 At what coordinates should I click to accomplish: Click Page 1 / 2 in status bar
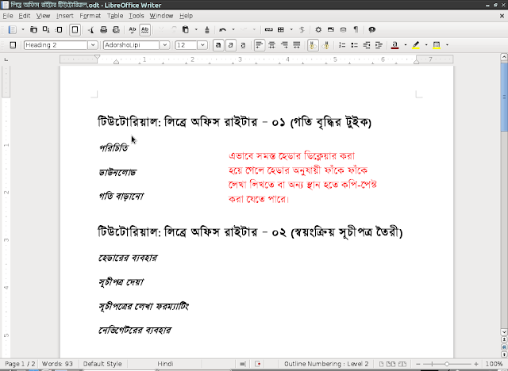(20, 364)
